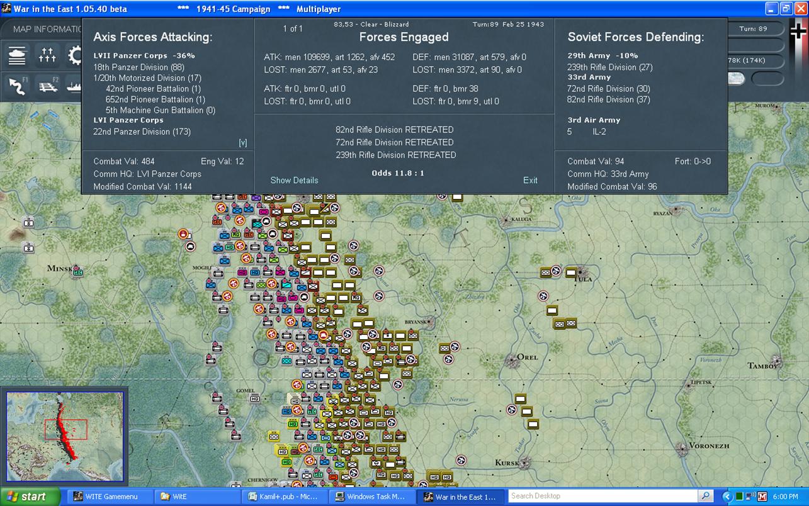This screenshot has height=506, width=809.
Task: Click the Tula city marker on the map
Action: pos(581,273)
